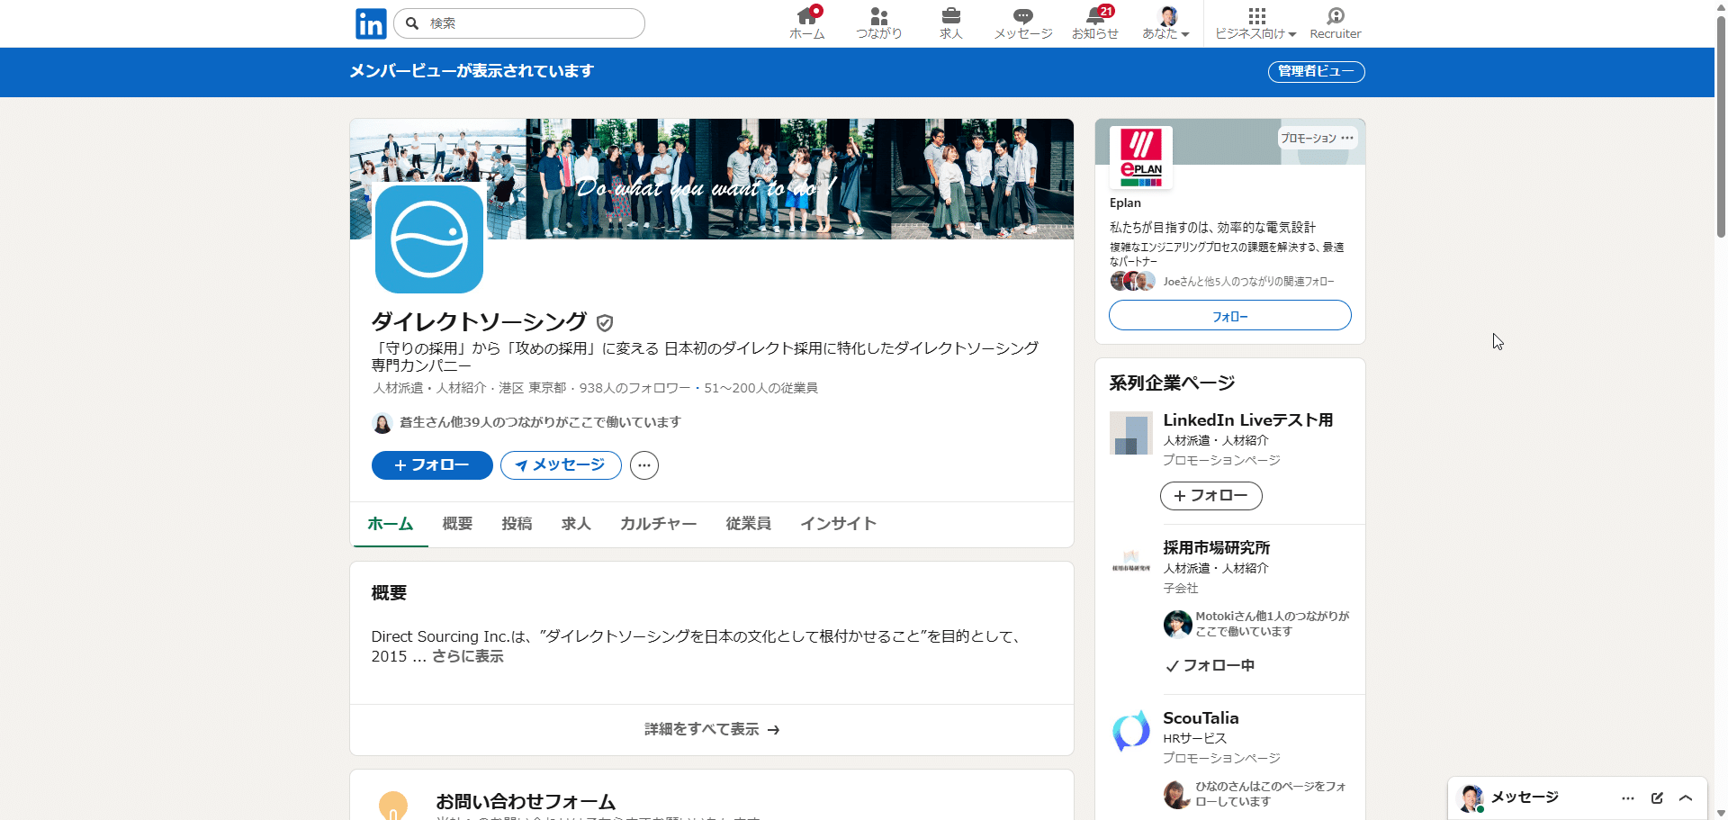Open the メッセージ messaging nav icon

(1023, 23)
